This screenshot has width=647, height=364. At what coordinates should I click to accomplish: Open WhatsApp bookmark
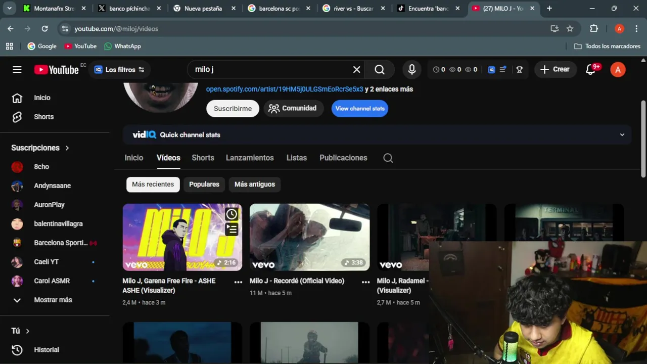[x=122, y=46]
